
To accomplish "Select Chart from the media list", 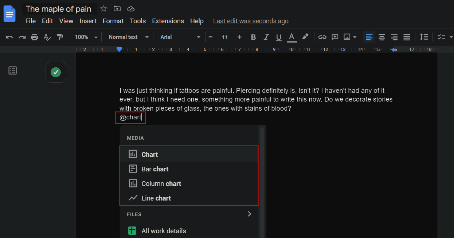I will click(189, 154).
